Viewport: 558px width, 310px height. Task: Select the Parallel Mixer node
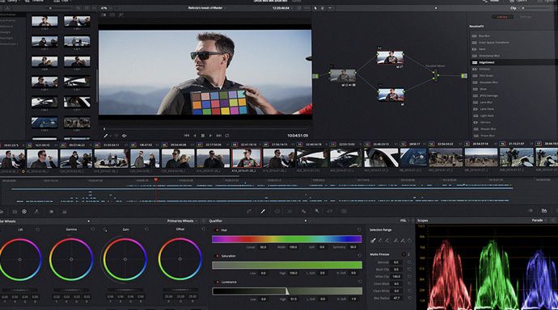[435, 75]
